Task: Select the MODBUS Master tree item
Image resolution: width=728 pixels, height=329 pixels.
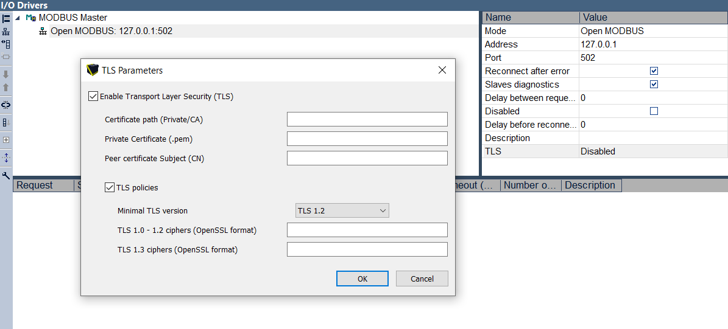Action: tap(73, 18)
